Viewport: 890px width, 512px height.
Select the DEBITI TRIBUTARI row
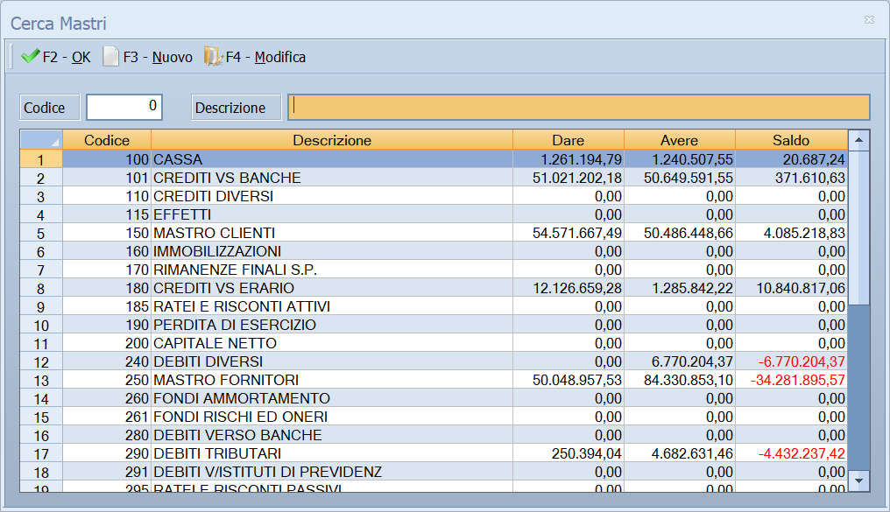(x=434, y=453)
